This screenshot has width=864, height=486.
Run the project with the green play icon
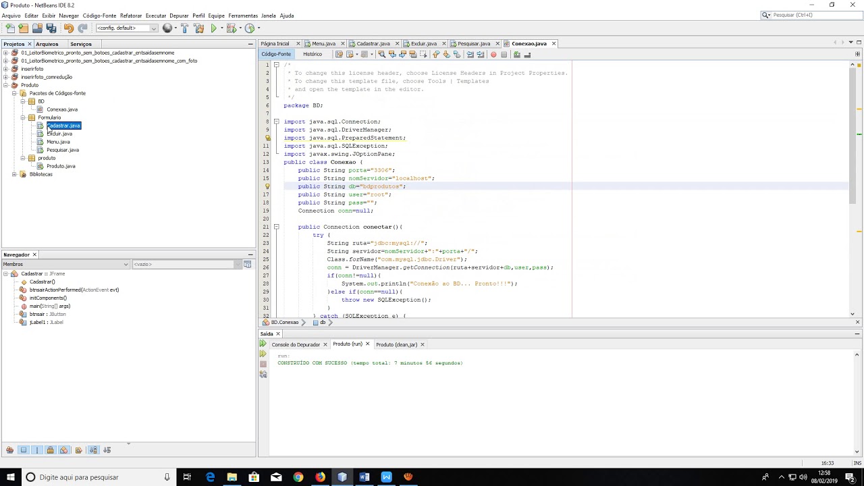click(x=213, y=28)
